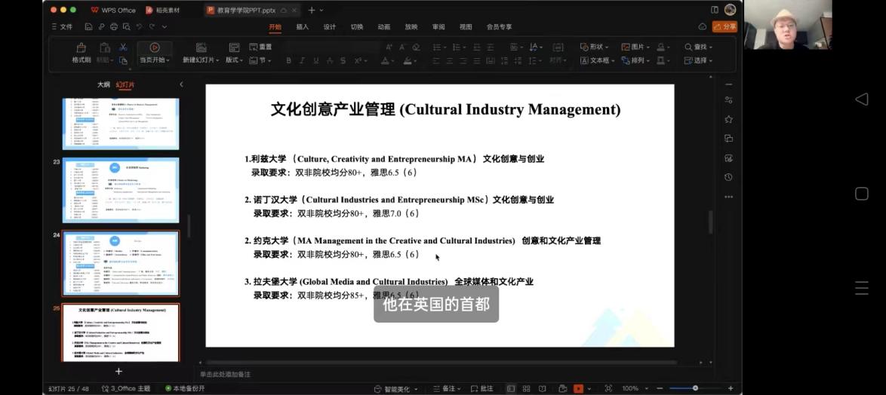Start slideshow from current page (当页开始)
The height and width of the screenshot is (395, 886).
[x=154, y=53]
